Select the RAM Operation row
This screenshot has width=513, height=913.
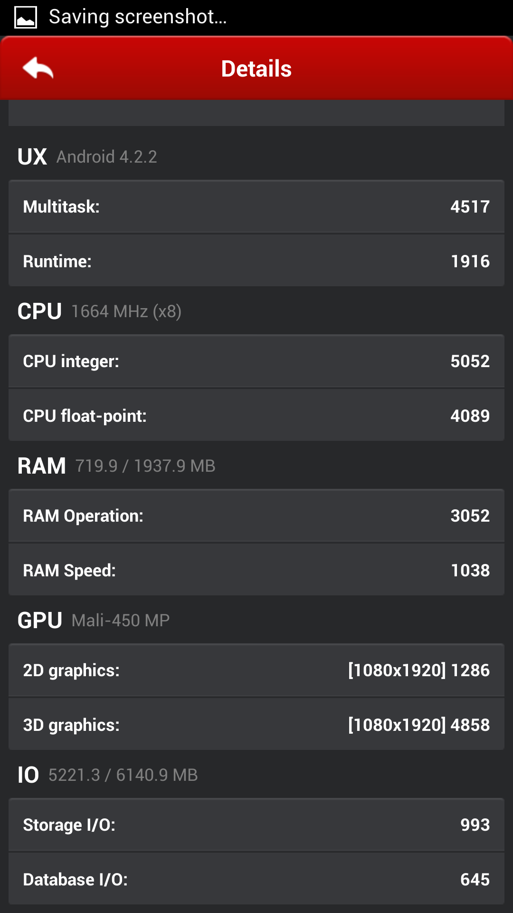256,515
